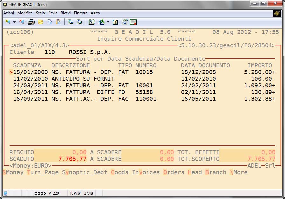Image resolution: width=285 pixels, height=199 pixels.
Task: Open the Invia menu
Action: point(53,13)
